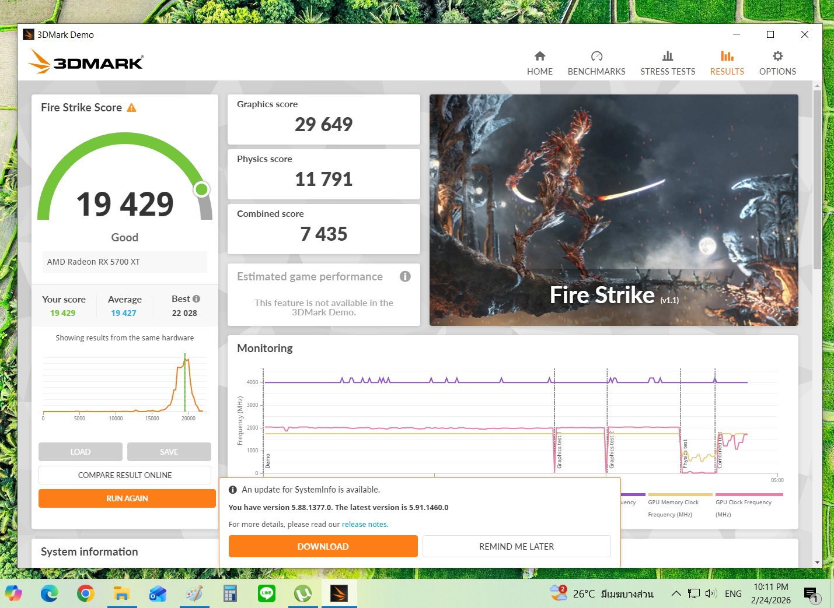Click the Fire Strike Score warning icon
The image size is (834, 608).
point(131,108)
